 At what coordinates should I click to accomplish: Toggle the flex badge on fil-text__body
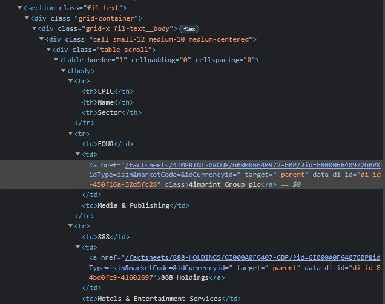click(189, 29)
